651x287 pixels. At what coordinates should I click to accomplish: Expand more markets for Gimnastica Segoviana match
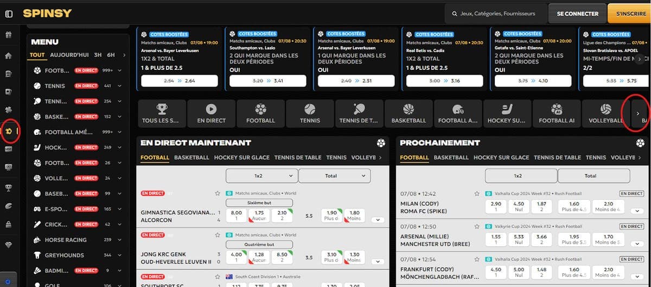point(378,220)
